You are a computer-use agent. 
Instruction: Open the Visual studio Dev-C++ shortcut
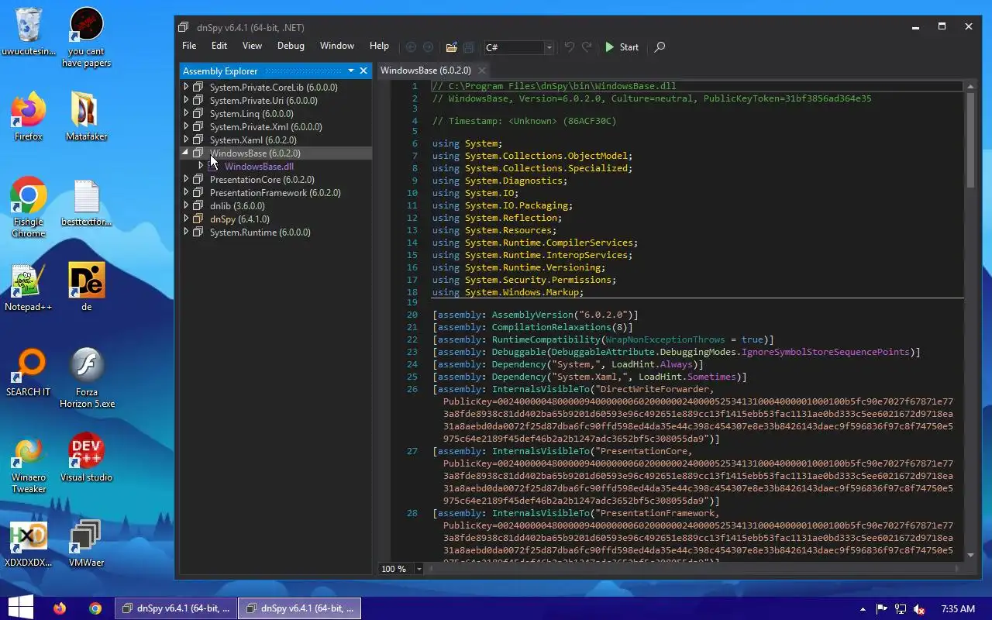pos(87,457)
